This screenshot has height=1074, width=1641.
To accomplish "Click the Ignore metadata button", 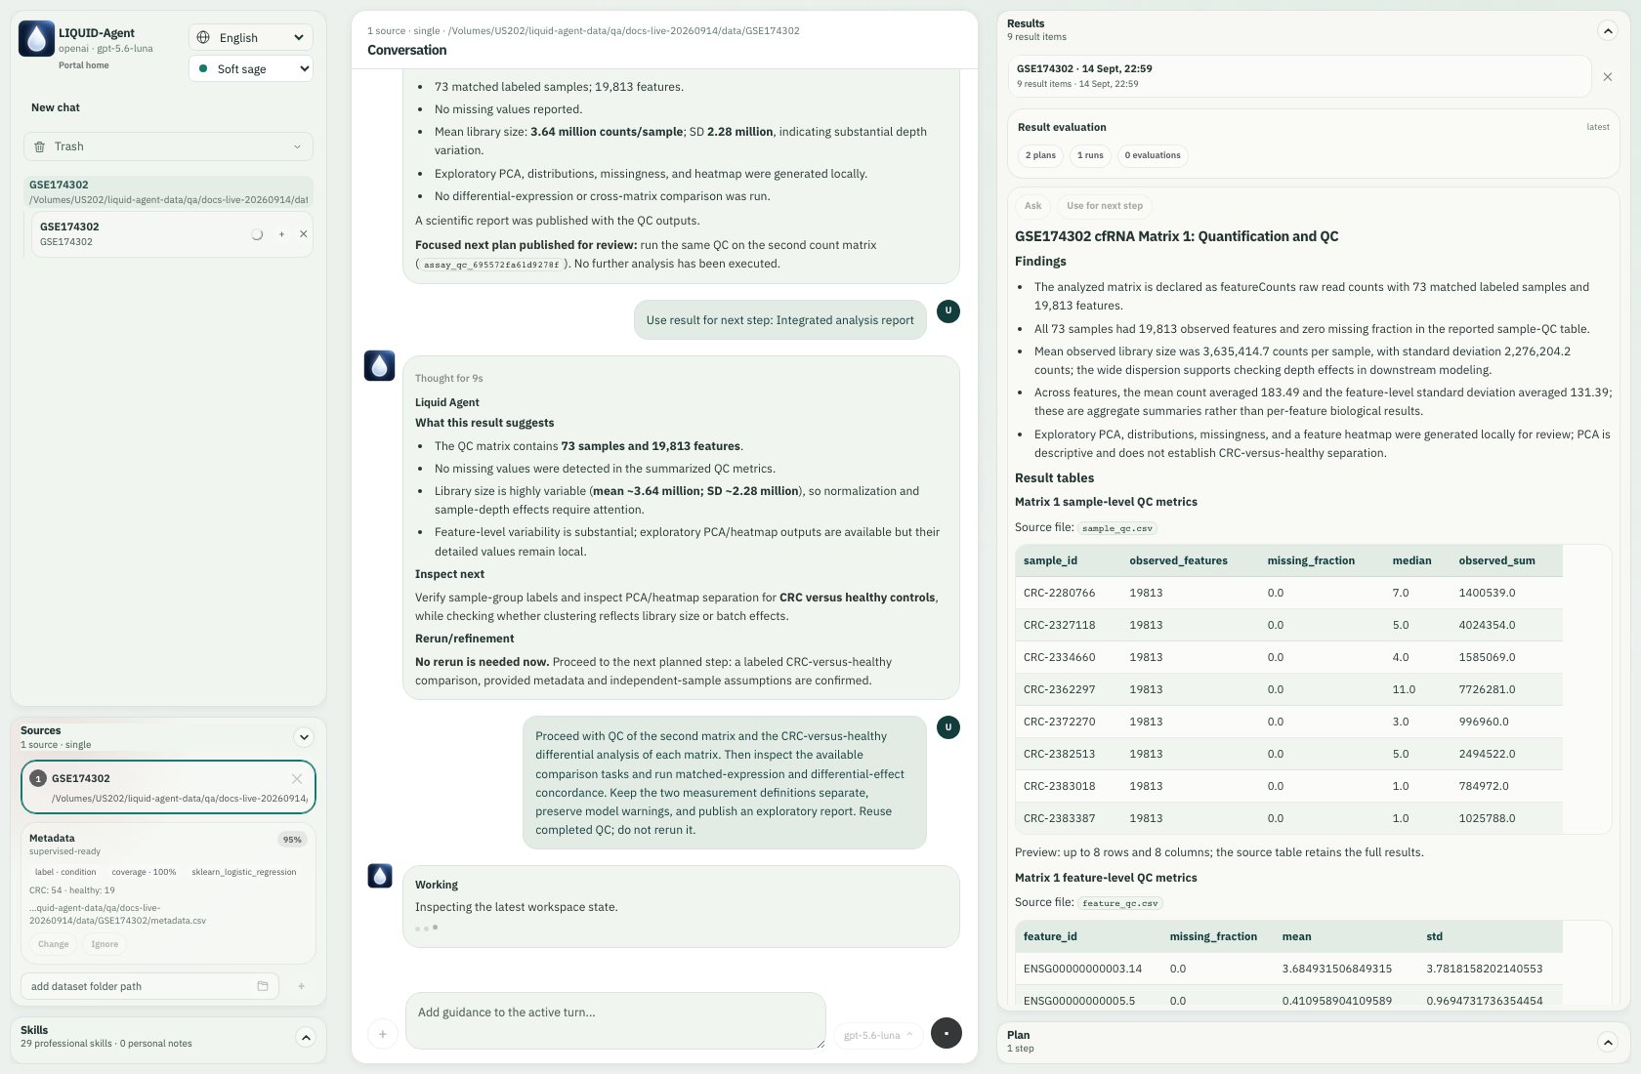I will click(105, 944).
